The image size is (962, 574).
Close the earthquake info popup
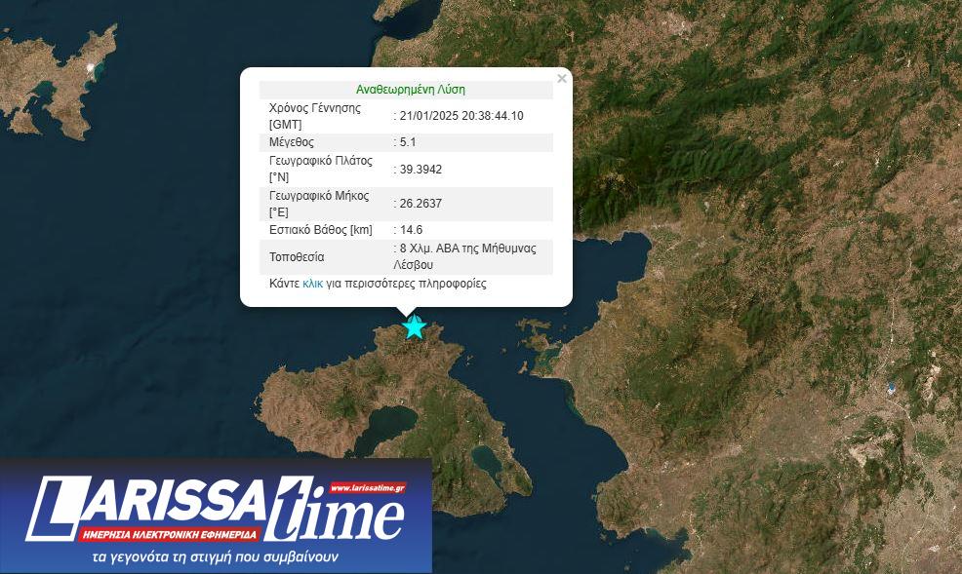pos(561,79)
